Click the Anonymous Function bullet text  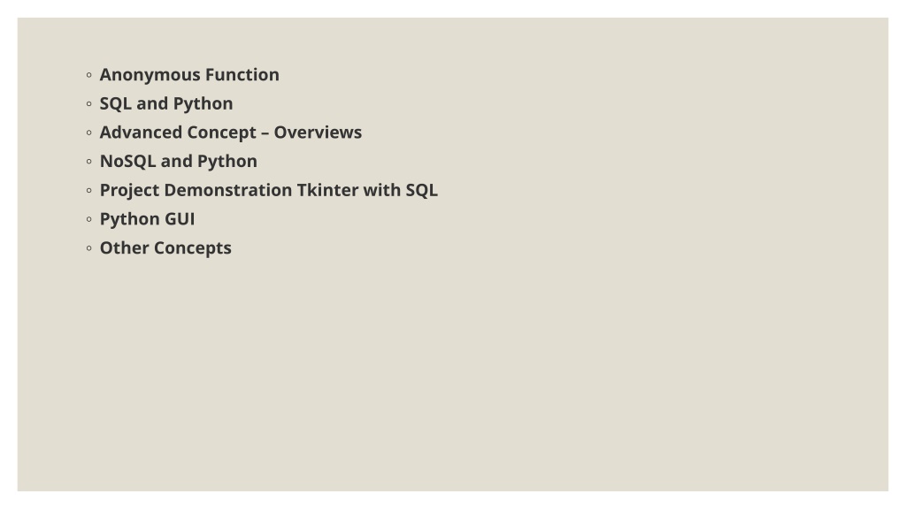pos(189,75)
